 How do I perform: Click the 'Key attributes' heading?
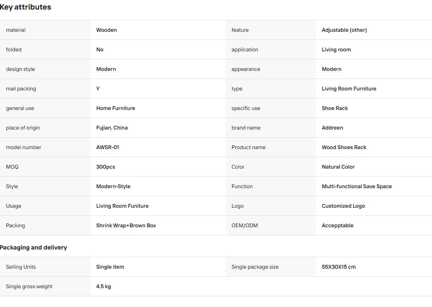(x=25, y=7)
